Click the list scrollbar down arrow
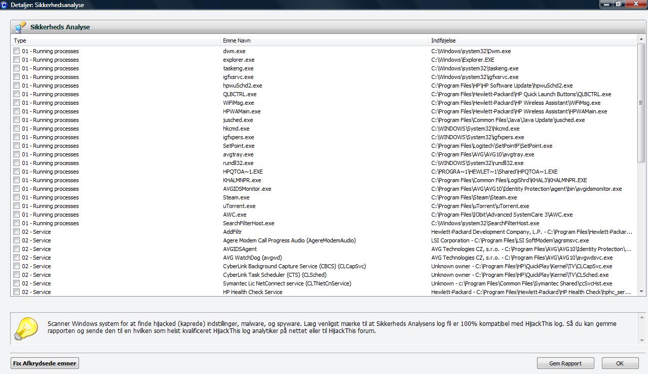 641,292
